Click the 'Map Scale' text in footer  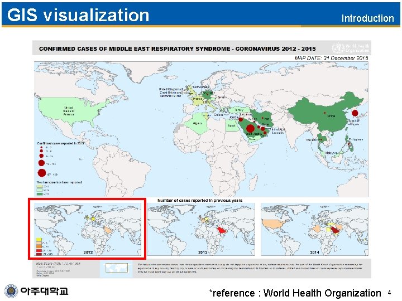58,263
